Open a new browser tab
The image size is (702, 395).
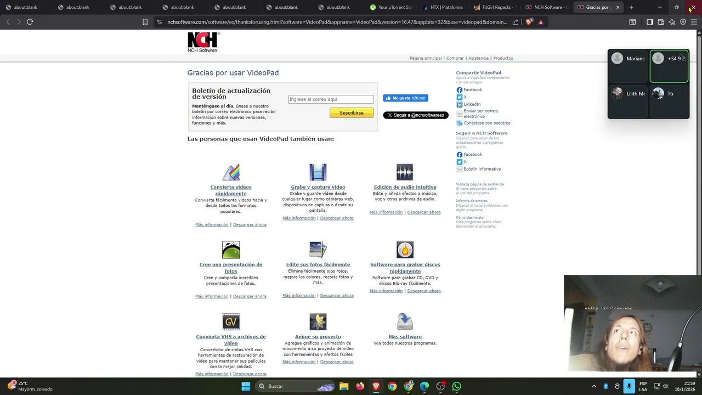[631, 7]
